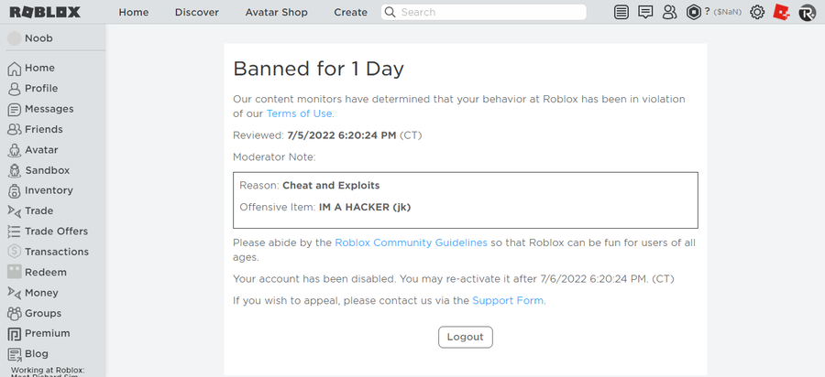Image resolution: width=825 pixels, height=377 pixels.
Task: Open Create from the top navigation
Action: [350, 12]
